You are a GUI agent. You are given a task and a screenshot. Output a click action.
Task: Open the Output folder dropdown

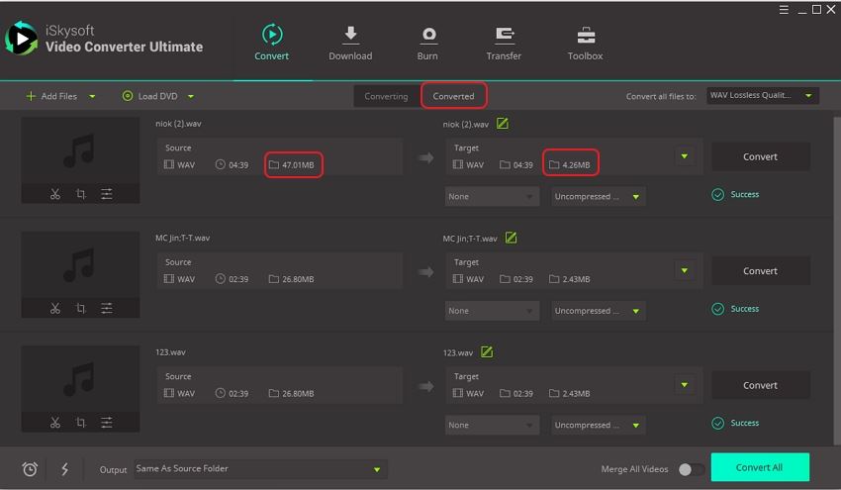click(x=259, y=469)
